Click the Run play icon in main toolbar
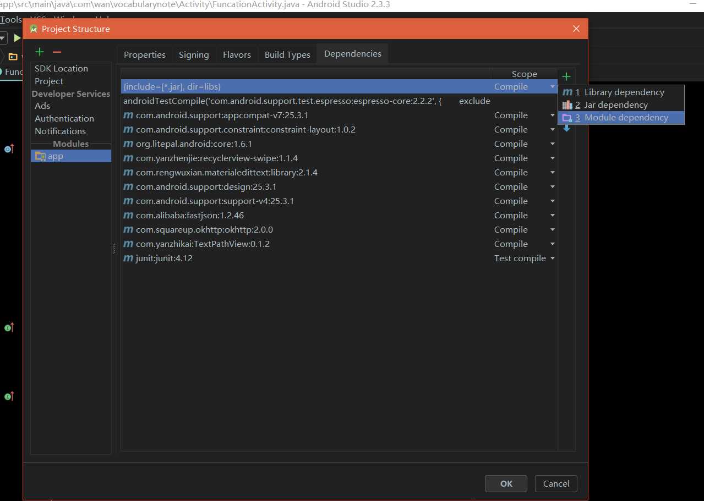704x501 pixels. coord(17,38)
